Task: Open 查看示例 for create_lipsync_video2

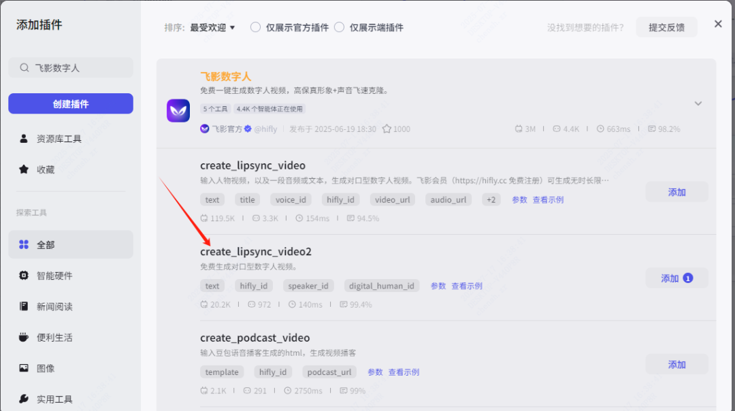Action: coord(467,286)
